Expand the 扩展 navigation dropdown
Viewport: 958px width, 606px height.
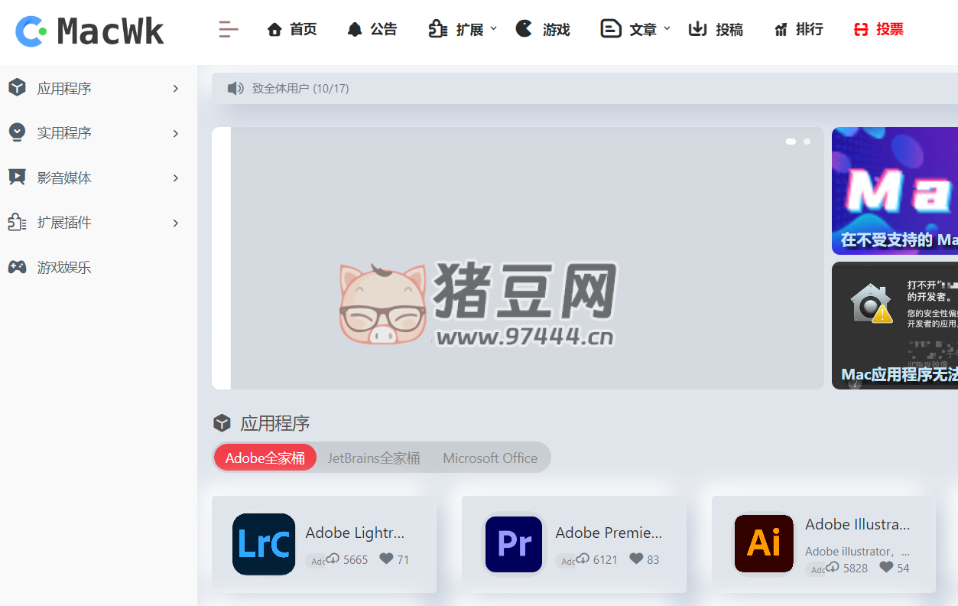pyautogui.click(x=461, y=29)
